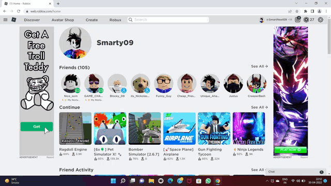Click the browser address bar URL
The height and width of the screenshot is (186, 331).
pos(46,11)
